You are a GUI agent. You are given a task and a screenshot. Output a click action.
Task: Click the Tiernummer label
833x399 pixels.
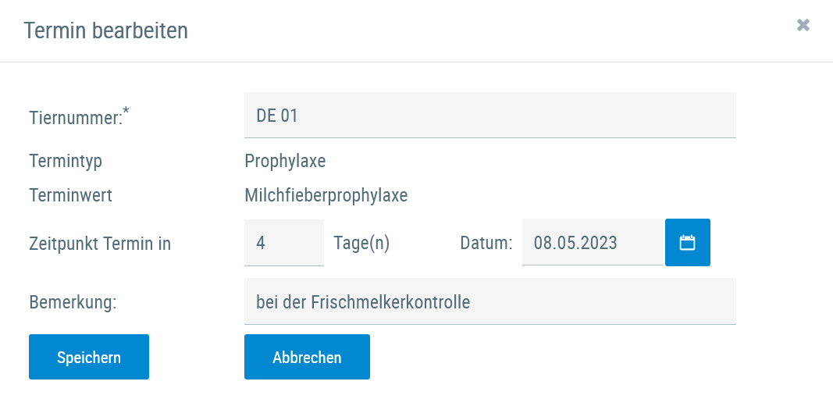75,118
